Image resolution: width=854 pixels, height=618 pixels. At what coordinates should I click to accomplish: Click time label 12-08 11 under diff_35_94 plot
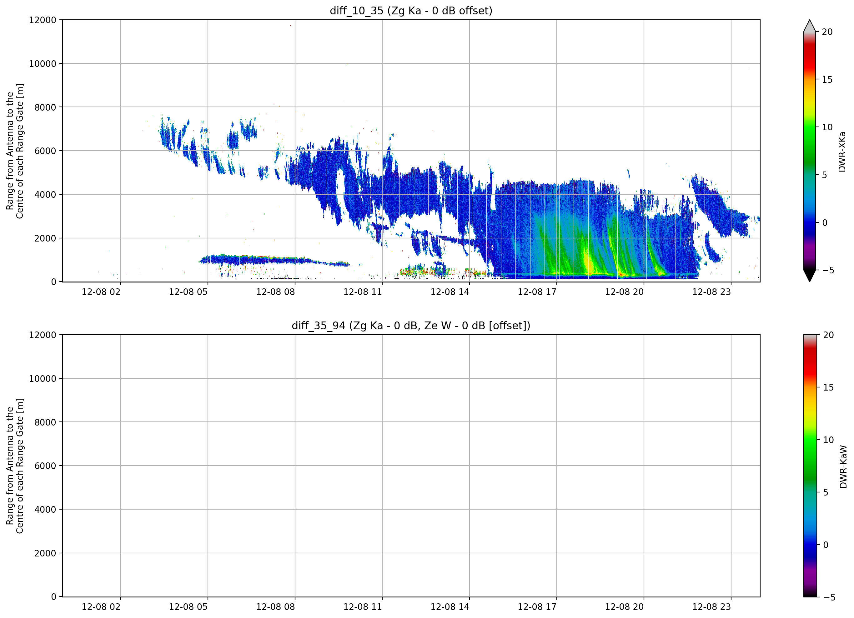363,607
